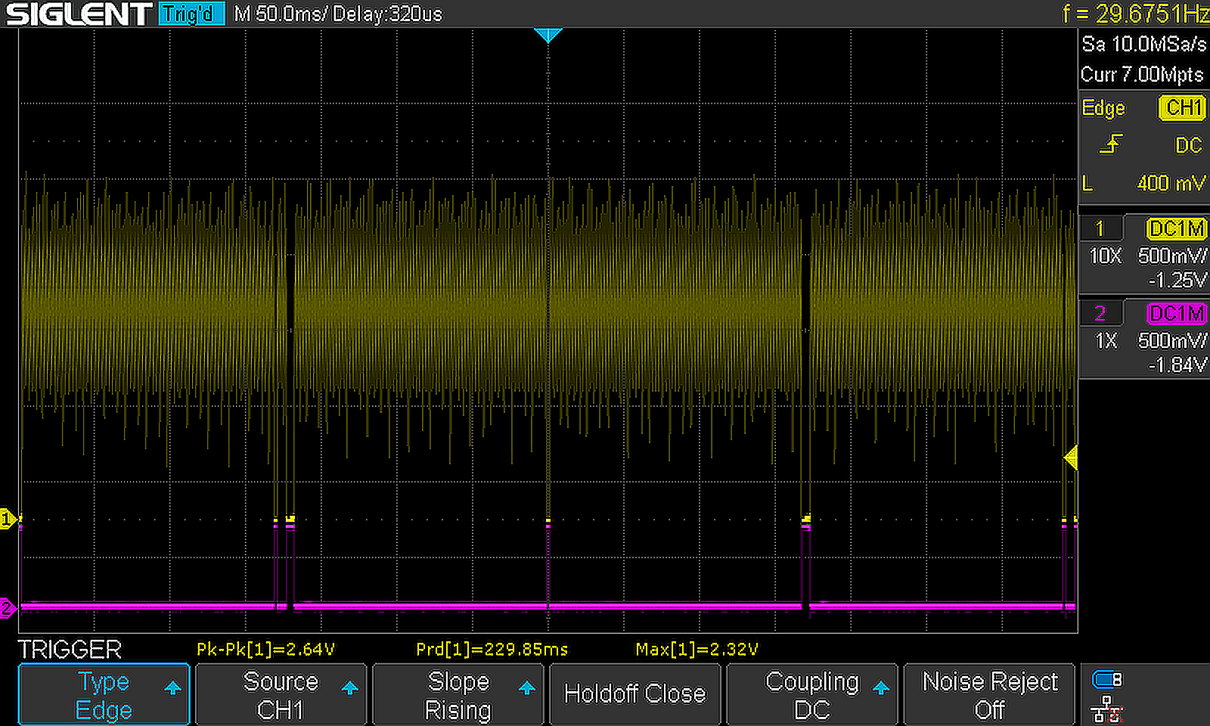Image resolution: width=1210 pixels, height=726 pixels.
Task: Click the LAN network status icon
Action: coord(1106,709)
